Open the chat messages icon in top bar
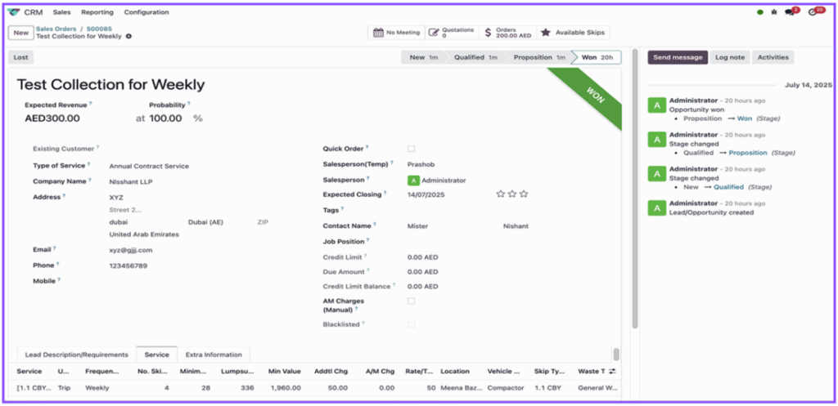Viewport: 838px width, 406px height. pos(790,12)
